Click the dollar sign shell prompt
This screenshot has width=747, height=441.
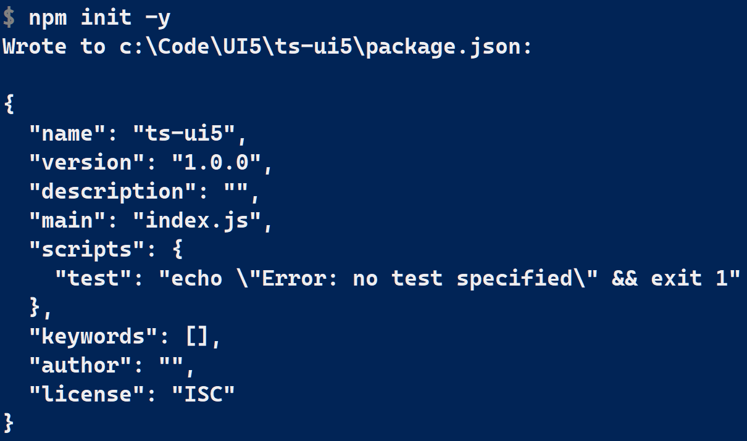click(9, 17)
